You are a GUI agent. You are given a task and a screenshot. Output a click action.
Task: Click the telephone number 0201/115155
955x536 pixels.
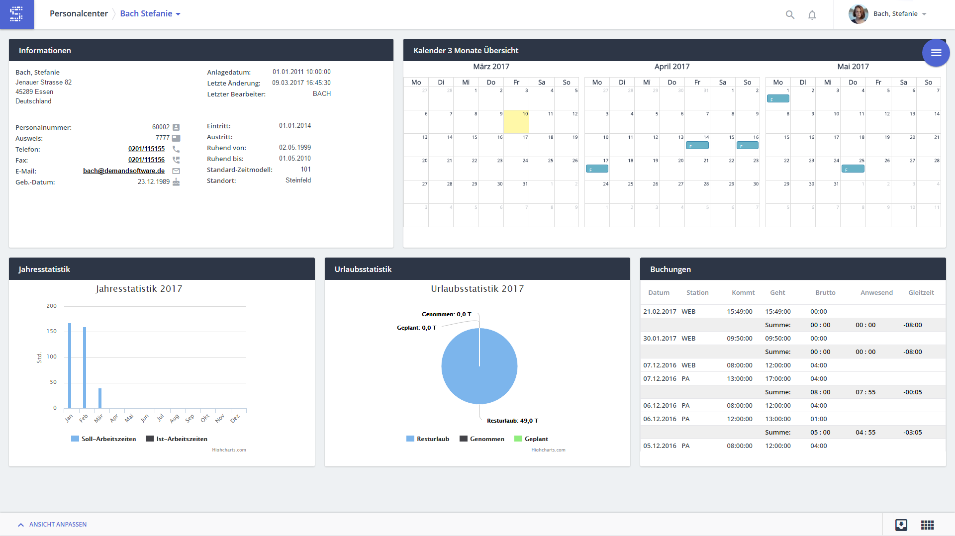[146, 149]
